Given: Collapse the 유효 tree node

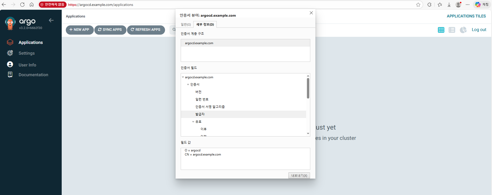Looking at the screenshot, I should (193, 122).
